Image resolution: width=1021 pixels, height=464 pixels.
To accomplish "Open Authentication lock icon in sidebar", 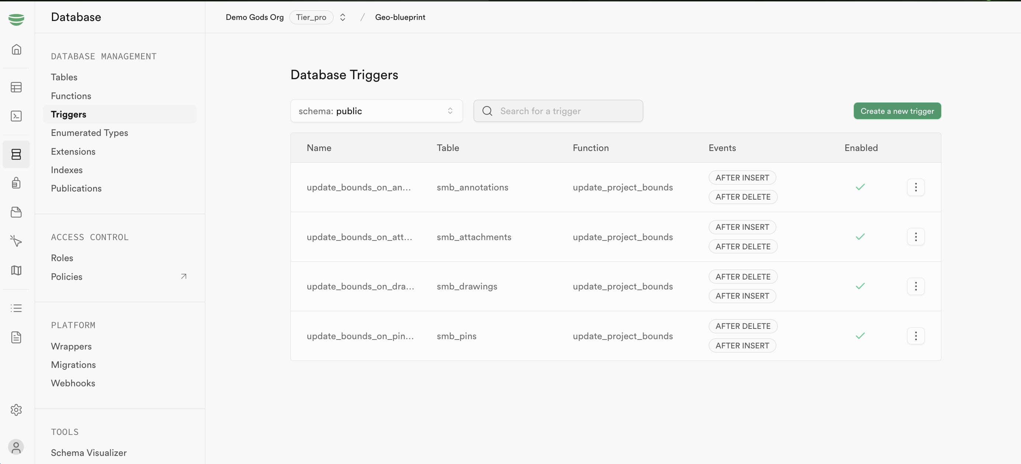I will (x=16, y=183).
